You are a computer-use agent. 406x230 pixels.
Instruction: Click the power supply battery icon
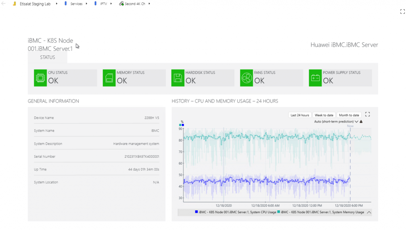[315, 78]
